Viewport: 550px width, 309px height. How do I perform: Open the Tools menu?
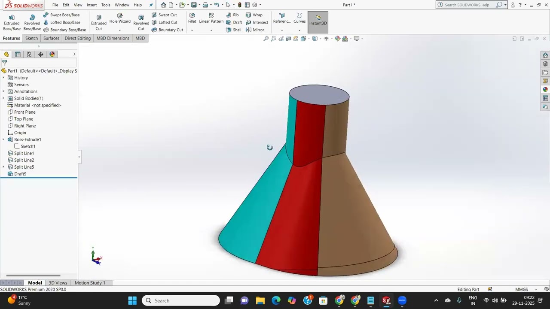[106, 5]
